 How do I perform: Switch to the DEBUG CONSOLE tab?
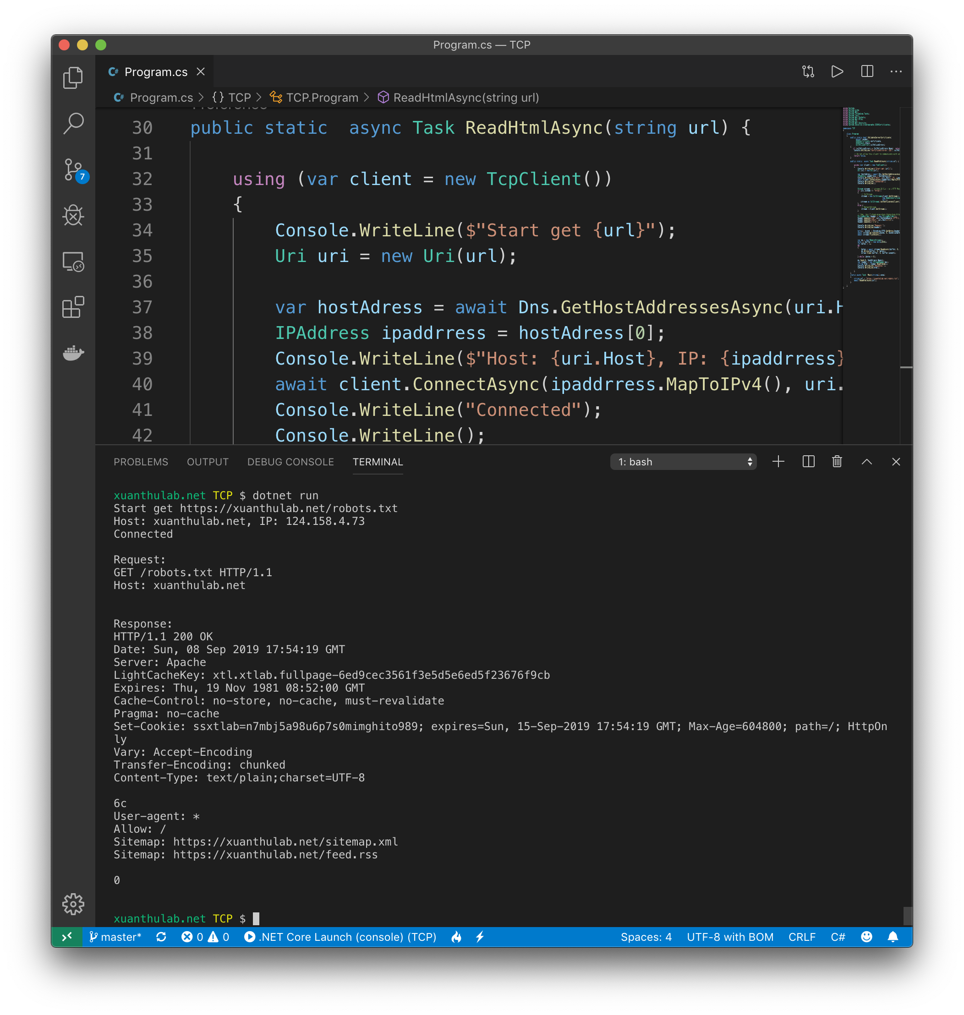[290, 462]
